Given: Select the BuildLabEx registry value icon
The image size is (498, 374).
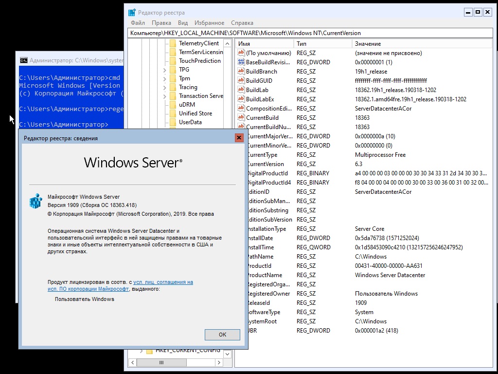Looking at the screenshot, I should pos(241,99).
